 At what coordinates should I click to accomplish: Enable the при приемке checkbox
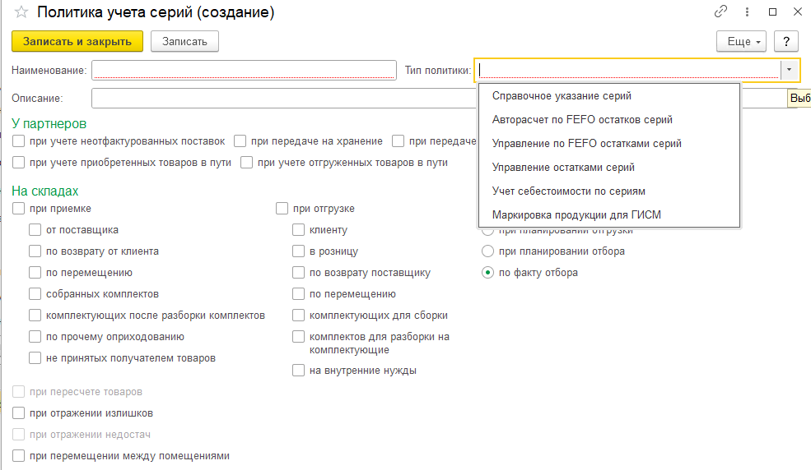point(19,209)
